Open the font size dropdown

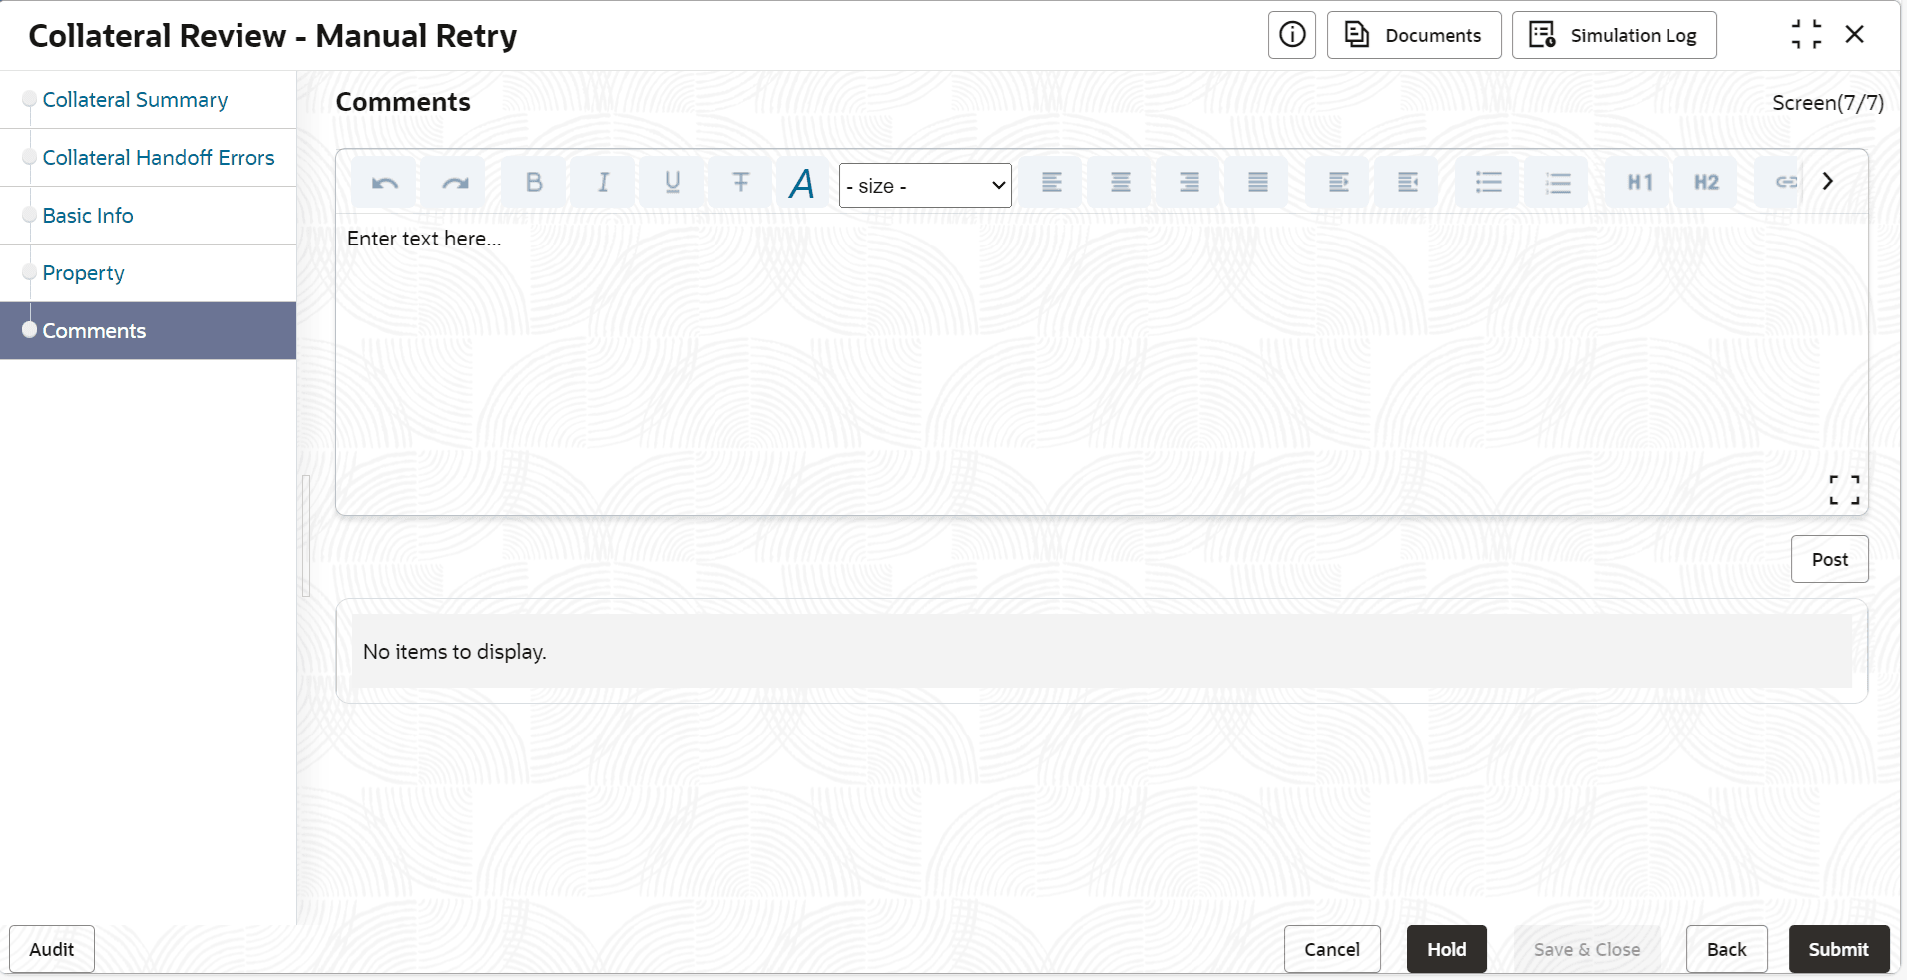click(925, 186)
